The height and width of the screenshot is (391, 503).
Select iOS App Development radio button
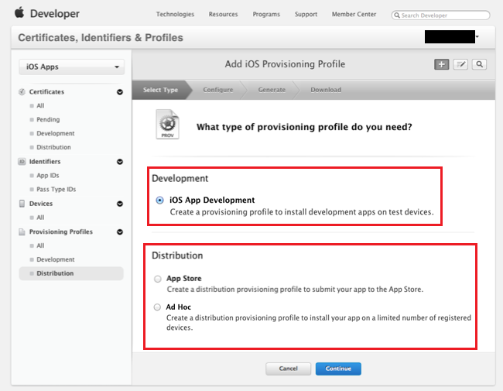tap(159, 200)
